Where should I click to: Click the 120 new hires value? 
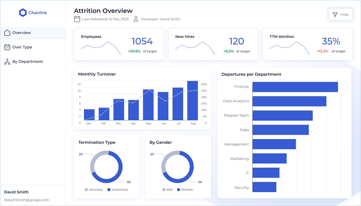pyautogui.click(x=236, y=41)
